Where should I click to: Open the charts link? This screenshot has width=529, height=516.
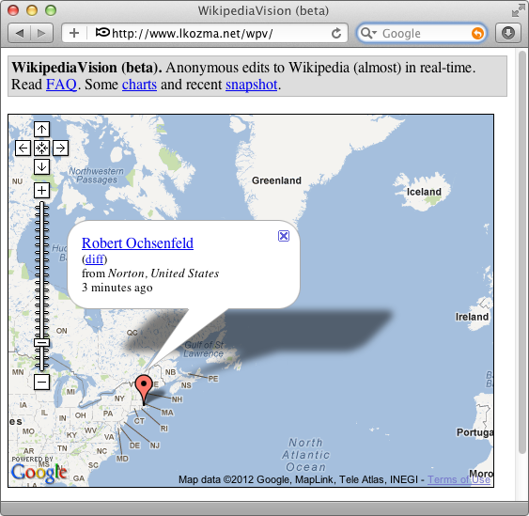(x=139, y=85)
